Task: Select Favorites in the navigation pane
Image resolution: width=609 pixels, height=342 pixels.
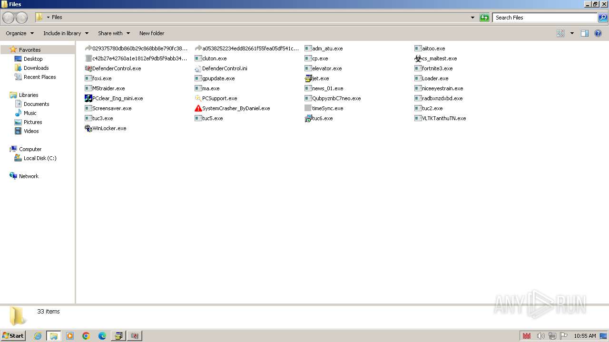Action: pyautogui.click(x=29, y=50)
